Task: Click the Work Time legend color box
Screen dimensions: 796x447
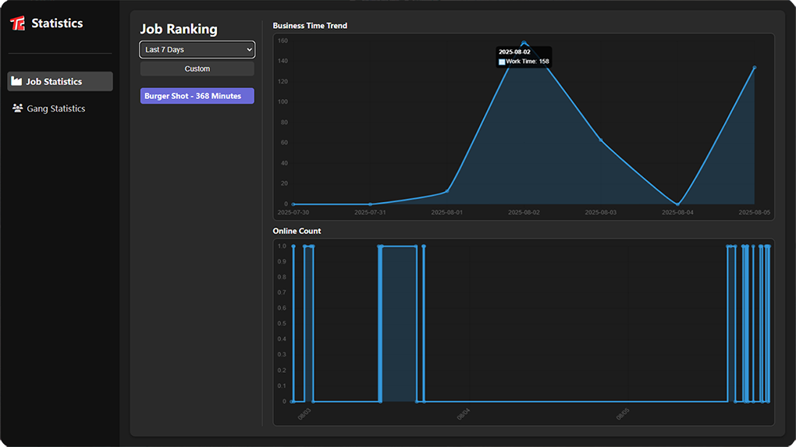Action: pos(502,62)
